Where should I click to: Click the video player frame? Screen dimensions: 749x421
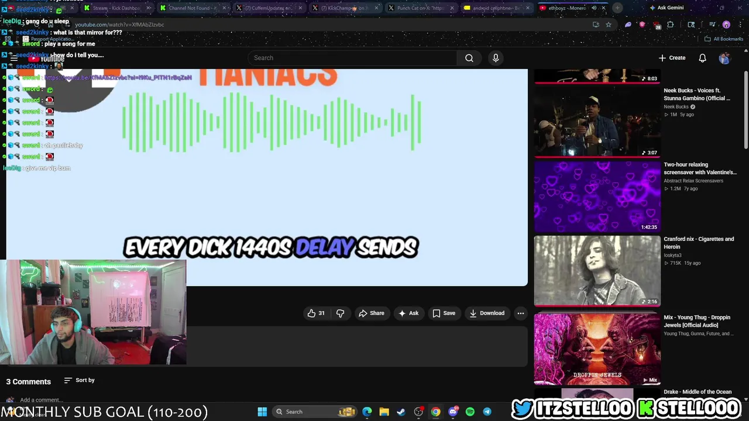(x=267, y=178)
